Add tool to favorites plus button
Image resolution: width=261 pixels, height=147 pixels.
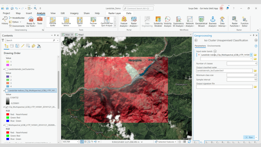click(x=256, y=40)
